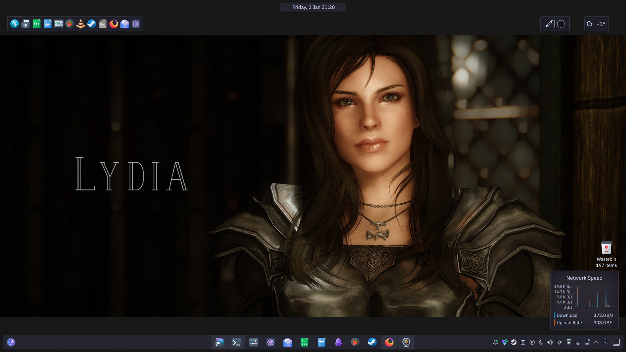Click the date and time display
626x352 pixels.
click(313, 7)
